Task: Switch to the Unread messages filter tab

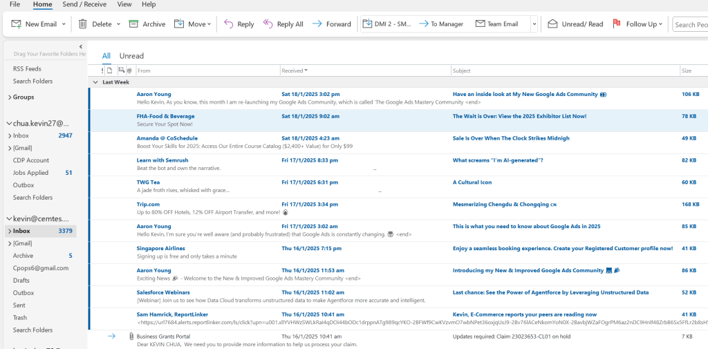Action: point(131,56)
